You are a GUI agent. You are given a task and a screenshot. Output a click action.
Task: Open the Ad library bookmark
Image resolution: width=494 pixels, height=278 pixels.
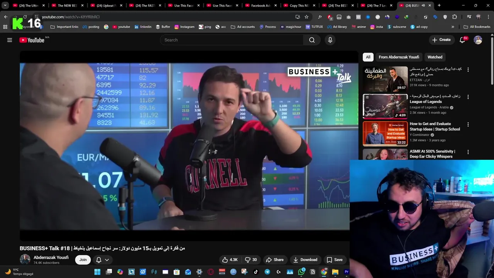337,27
